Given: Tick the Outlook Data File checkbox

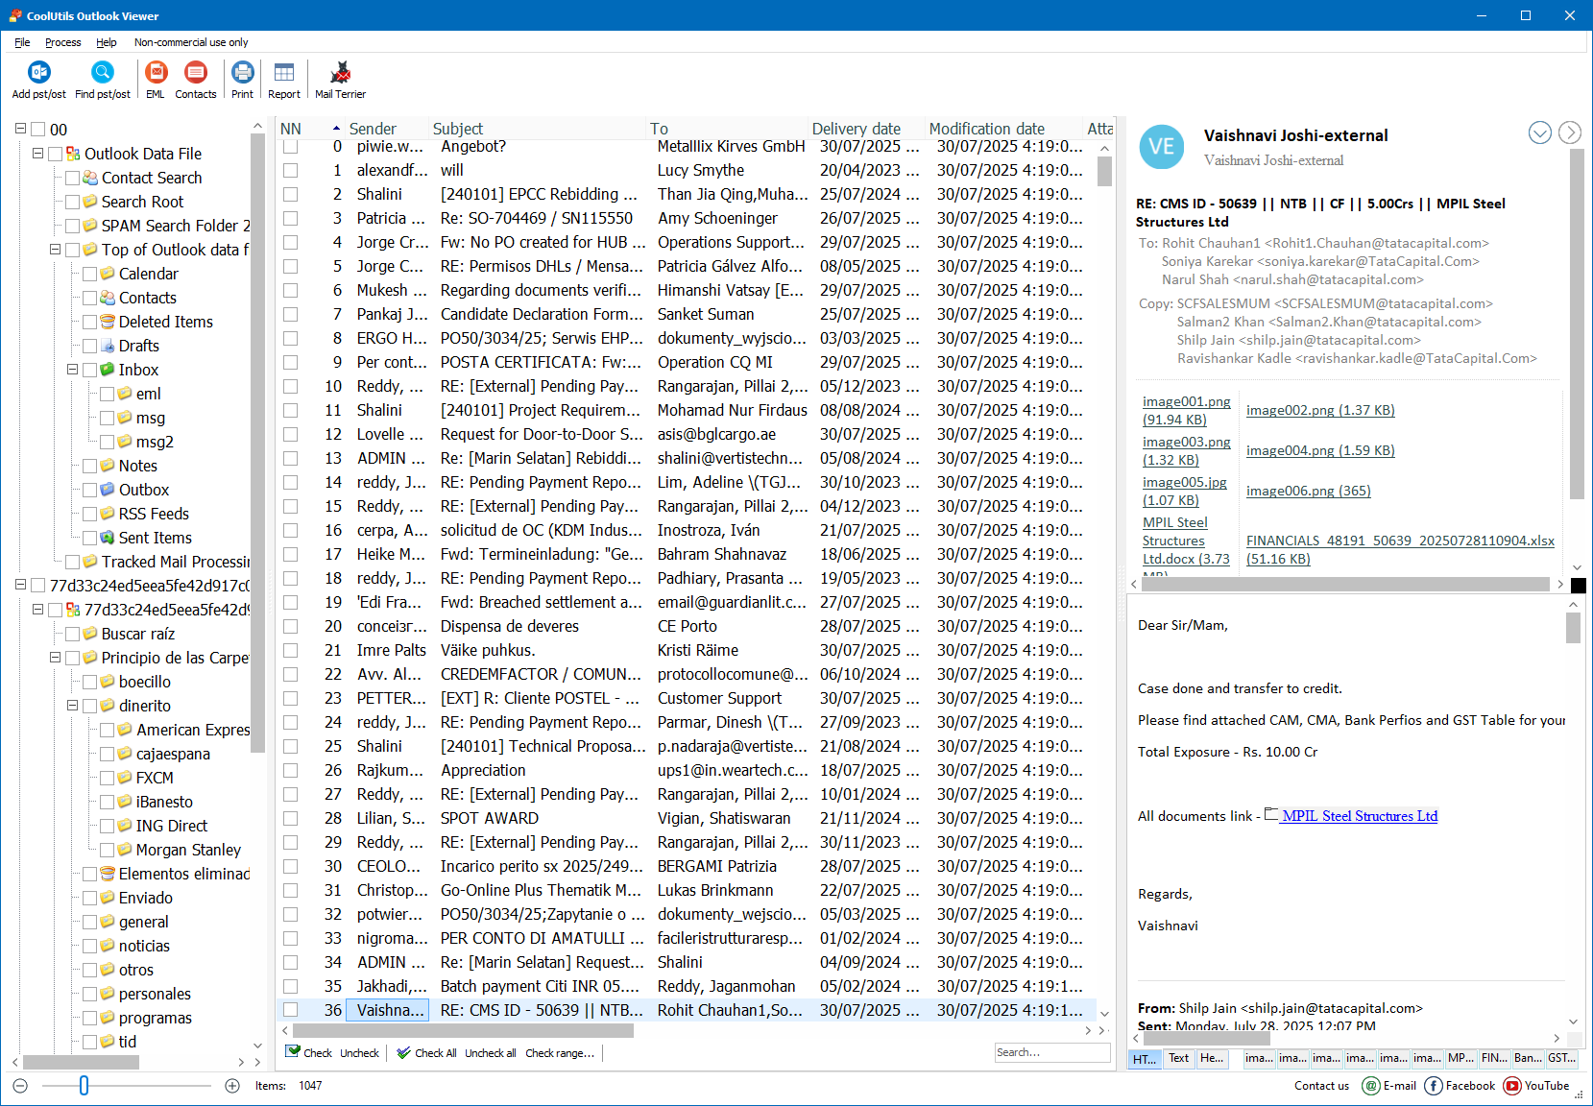Looking at the screenshot, I should [56, 154].
